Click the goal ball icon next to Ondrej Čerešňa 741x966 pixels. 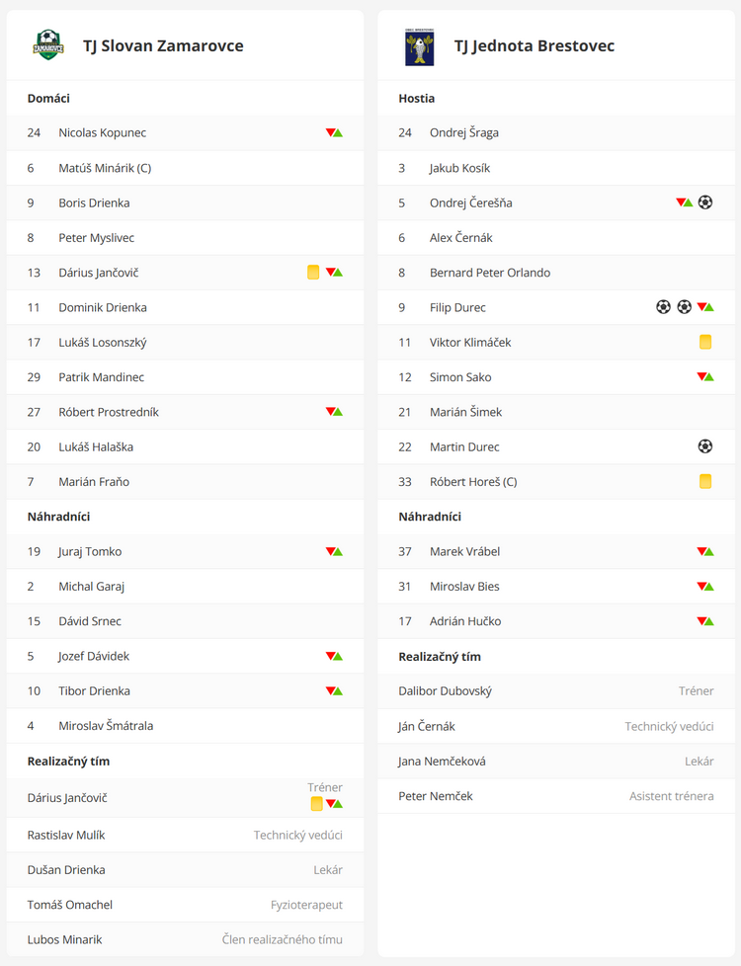click(705, 202)
